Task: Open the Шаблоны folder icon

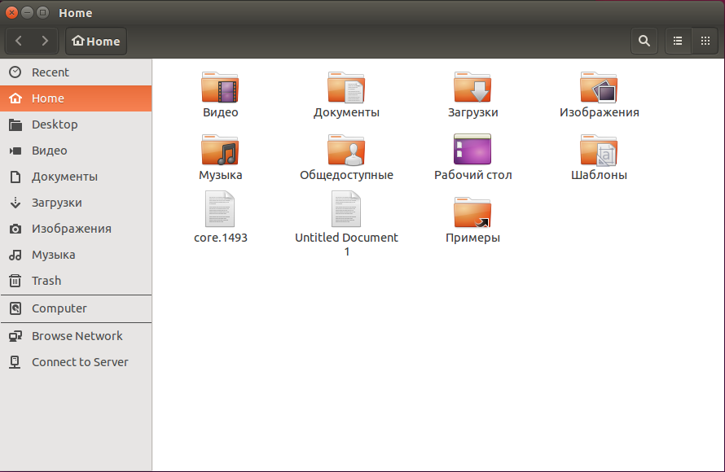Action: pos(599,150)
